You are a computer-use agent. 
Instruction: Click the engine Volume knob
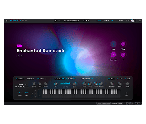click(x=46, y=84)
